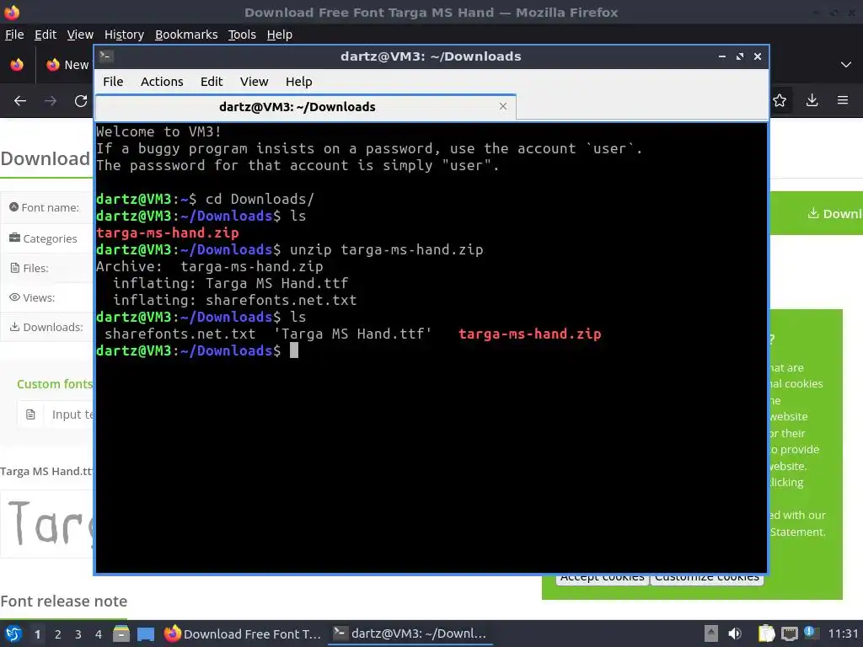The image size is (863, 647).
Task: Switch to workspace 3
Action: click(x=78, y=634)
